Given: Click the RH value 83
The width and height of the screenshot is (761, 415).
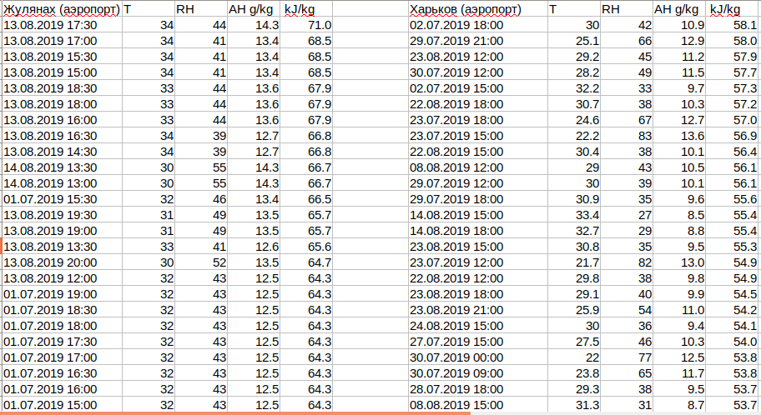Looking at the screenshot, I should [x=627, y=136].
